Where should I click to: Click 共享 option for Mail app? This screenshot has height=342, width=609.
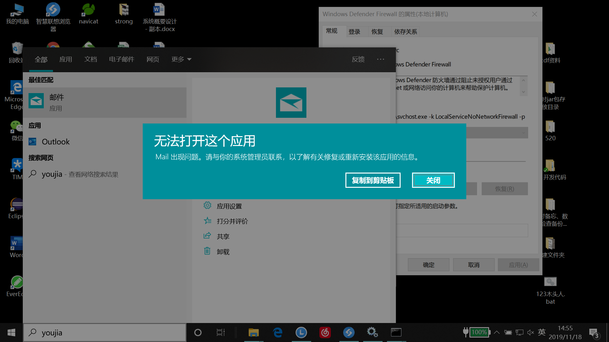coord(216,236)
